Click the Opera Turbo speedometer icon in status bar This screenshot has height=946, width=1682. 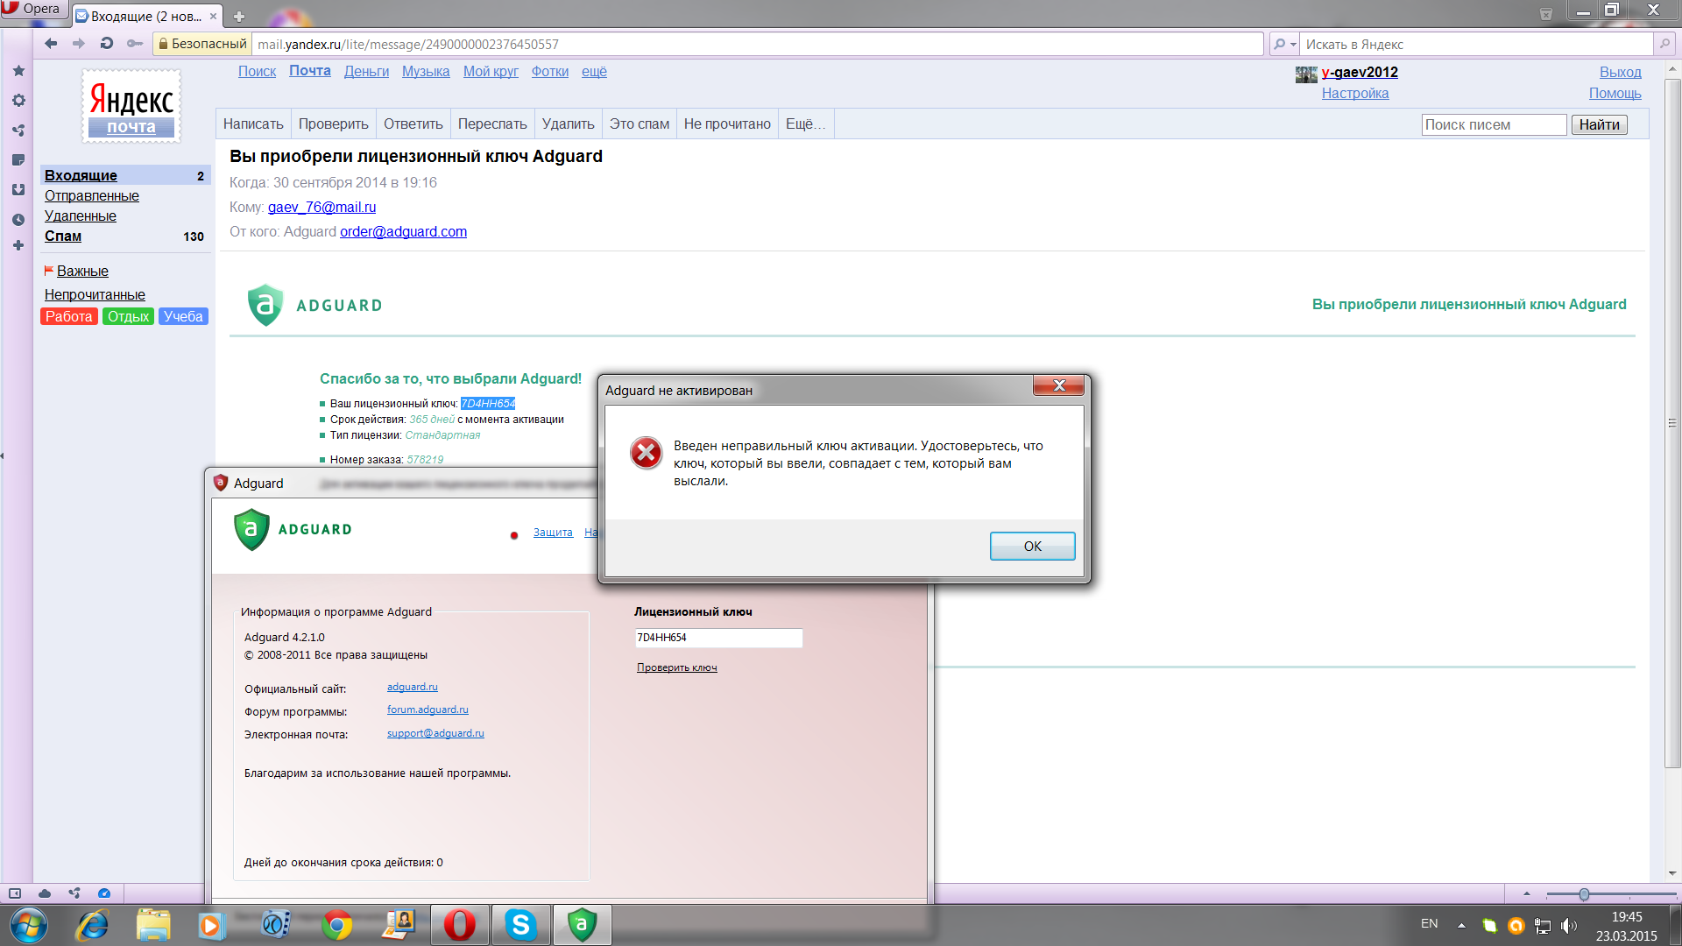tap(104, 893)
